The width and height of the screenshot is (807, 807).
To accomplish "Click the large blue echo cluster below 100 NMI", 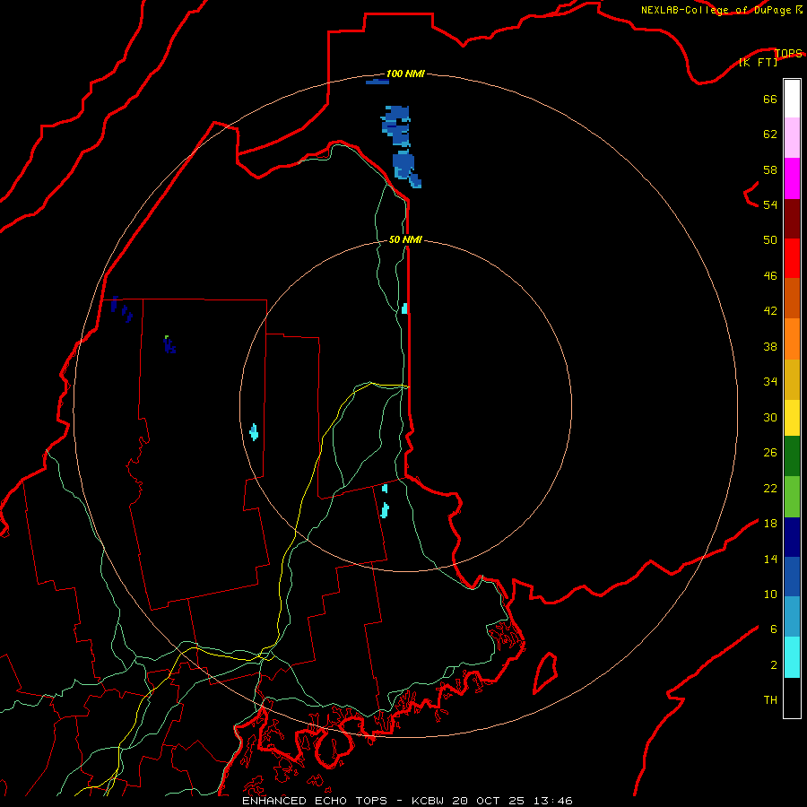I will (401, 147).
